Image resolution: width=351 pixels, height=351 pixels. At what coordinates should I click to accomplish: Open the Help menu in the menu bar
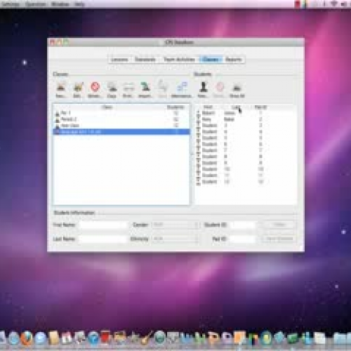79,4
